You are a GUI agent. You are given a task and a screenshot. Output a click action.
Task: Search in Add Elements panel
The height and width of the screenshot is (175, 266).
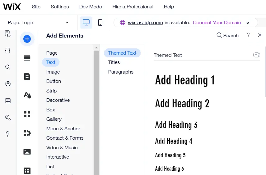pyautogui.click(x=228, y=36)
